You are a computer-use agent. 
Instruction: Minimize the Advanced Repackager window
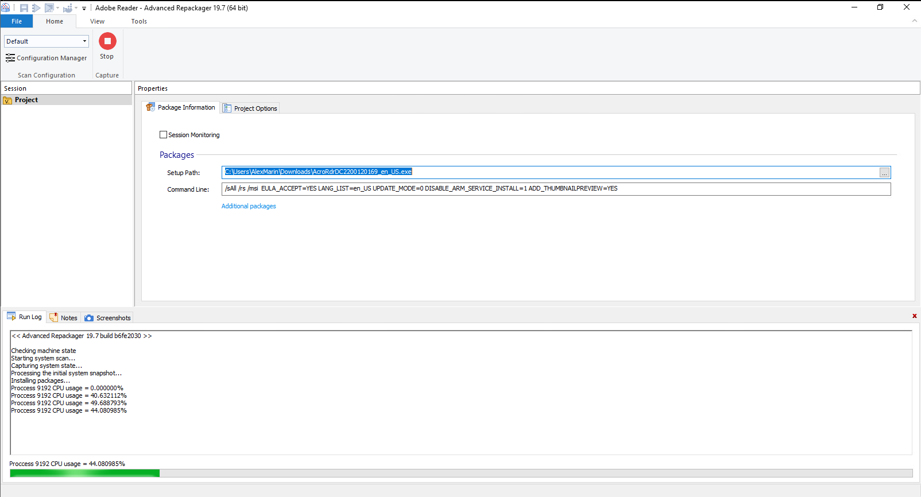854,7
